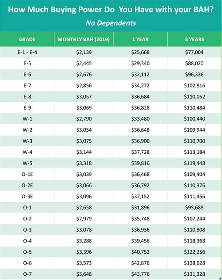Click the O-1 three-year value $95,688

point(194,207)
